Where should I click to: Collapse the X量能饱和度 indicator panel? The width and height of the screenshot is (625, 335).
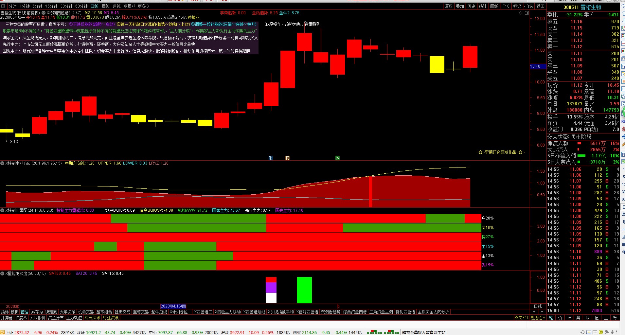(x=2, y=273)
